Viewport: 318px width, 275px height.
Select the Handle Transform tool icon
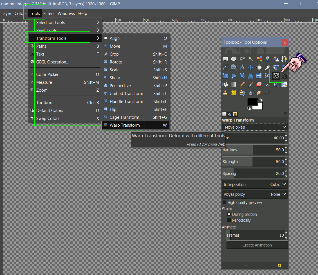[x=242, y=76]
